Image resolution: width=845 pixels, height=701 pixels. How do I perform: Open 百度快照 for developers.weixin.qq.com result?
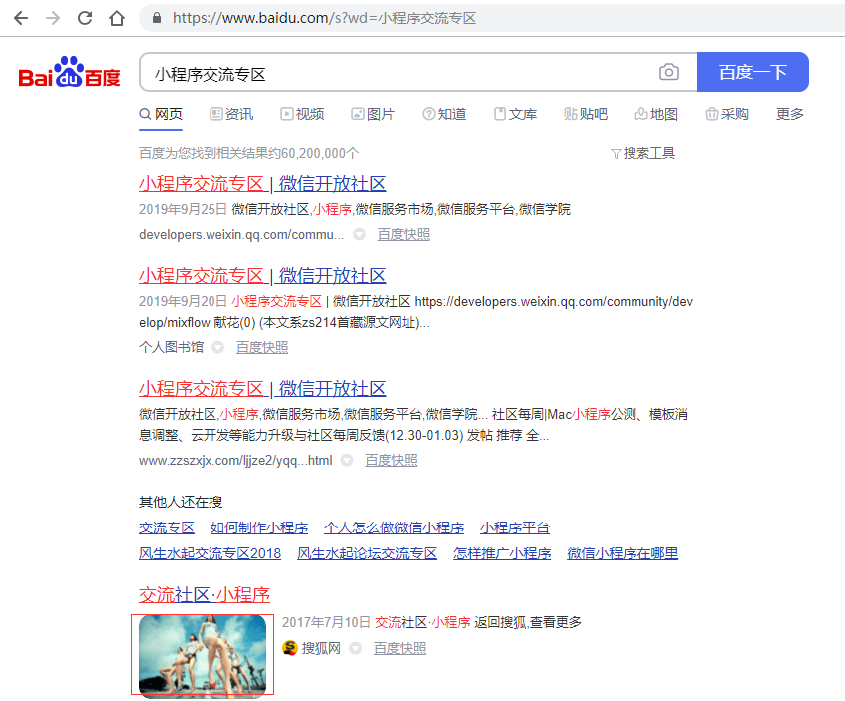click(404, 235)
